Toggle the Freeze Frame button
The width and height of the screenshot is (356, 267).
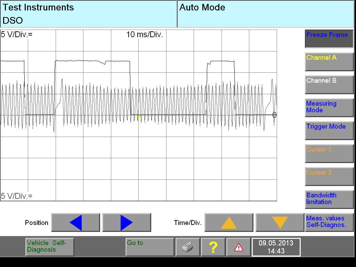pyautogui.click(x=329, y=39)
